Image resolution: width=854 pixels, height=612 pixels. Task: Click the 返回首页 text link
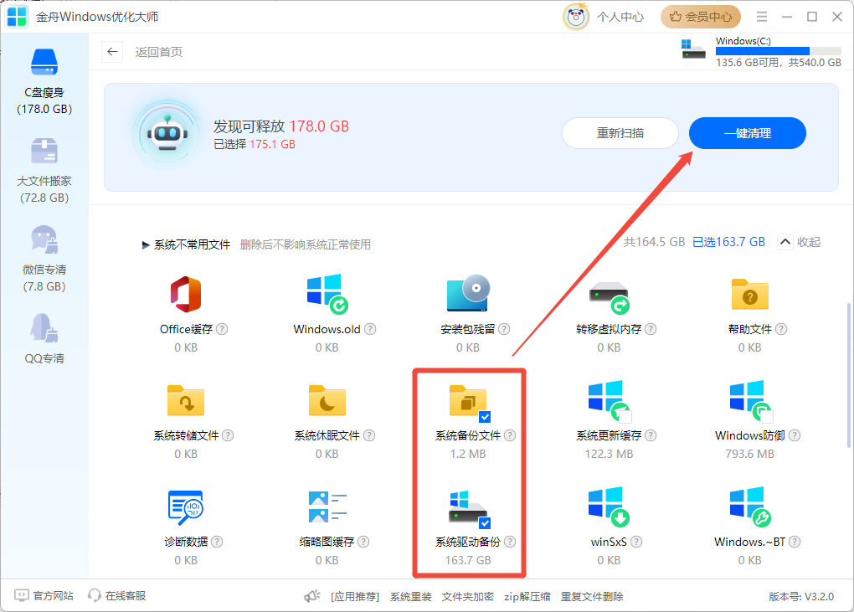pyautogui.click(x=159, y=52)
